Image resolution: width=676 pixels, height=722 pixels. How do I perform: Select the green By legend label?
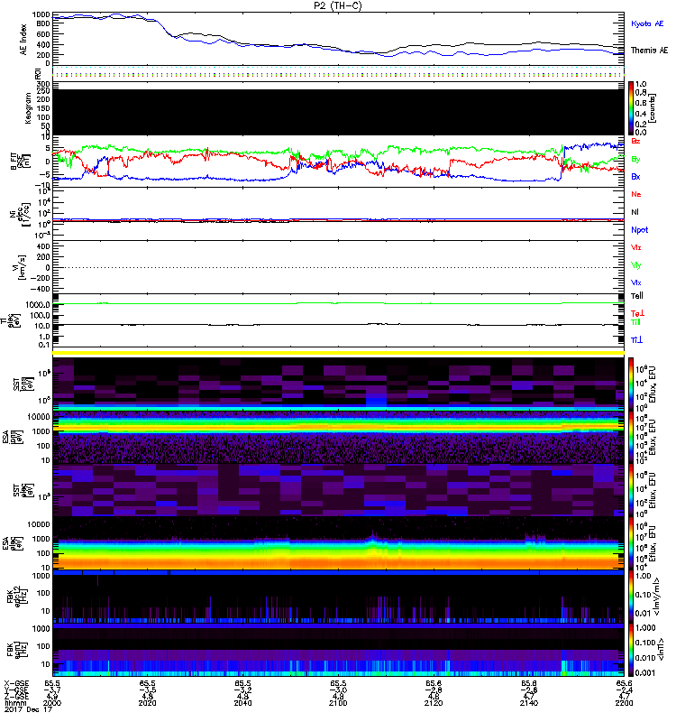[x=635, y=160]
